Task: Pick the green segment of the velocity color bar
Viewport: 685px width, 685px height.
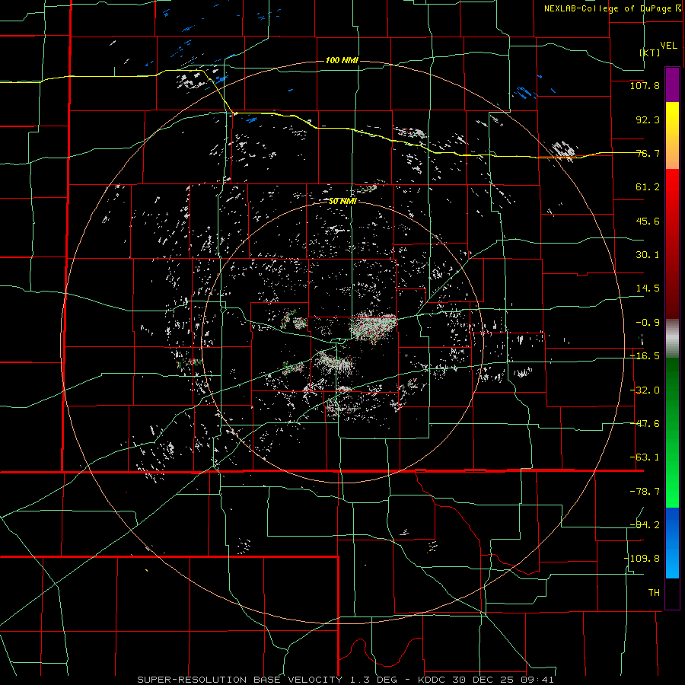Action: [672, 432]
